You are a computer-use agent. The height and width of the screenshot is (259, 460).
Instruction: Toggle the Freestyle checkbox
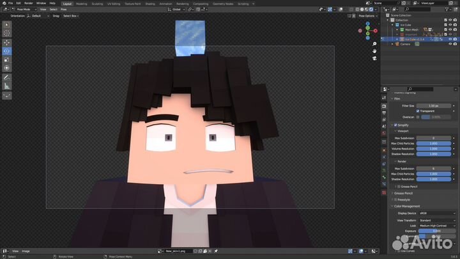pyautogui.click(x=395, y=200)
